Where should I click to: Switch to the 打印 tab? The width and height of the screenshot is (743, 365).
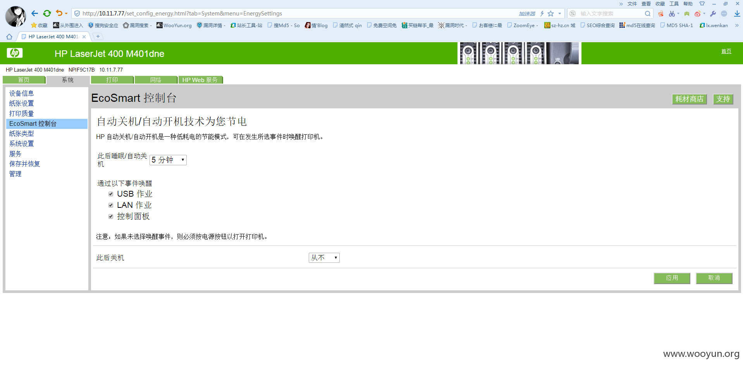click(x=112, y=80)
